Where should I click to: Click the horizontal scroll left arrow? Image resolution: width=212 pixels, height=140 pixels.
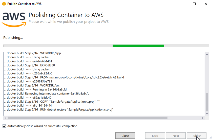point(6,118)
